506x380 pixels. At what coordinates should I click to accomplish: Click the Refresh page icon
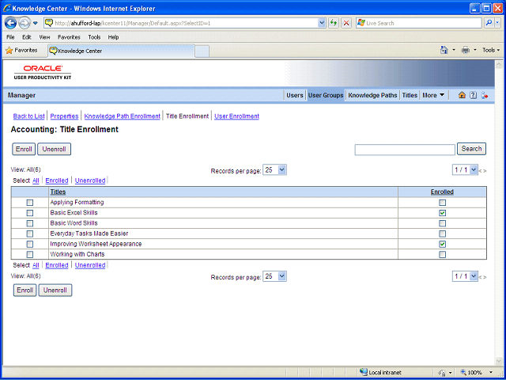(334, 23)
